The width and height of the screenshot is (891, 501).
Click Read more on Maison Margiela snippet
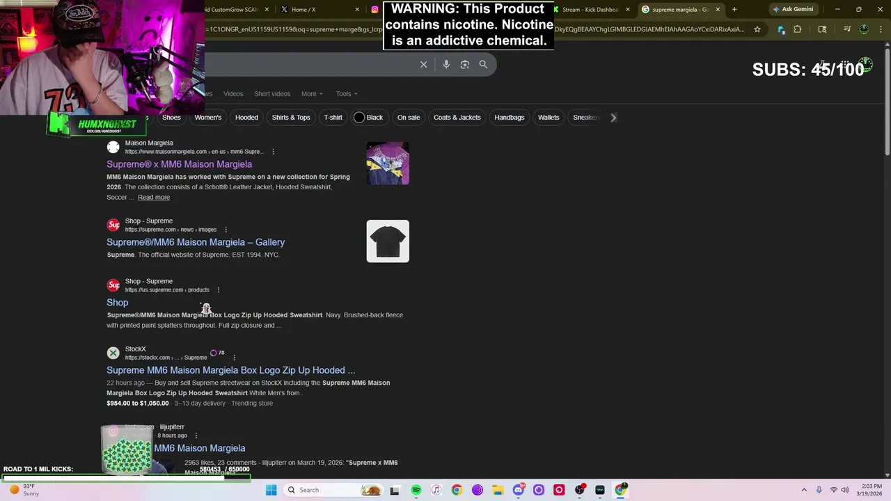click(x=154, y=198)
